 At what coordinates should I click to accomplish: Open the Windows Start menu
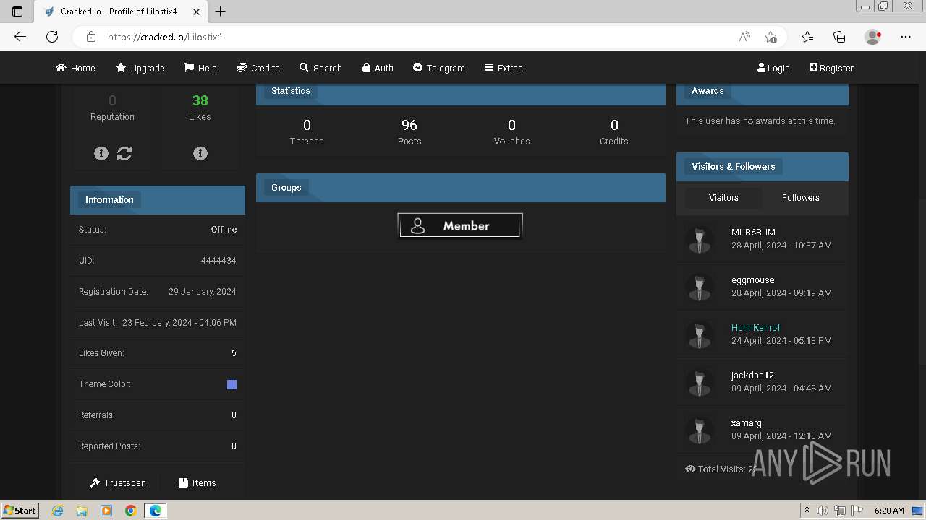(x=20, y=510)
